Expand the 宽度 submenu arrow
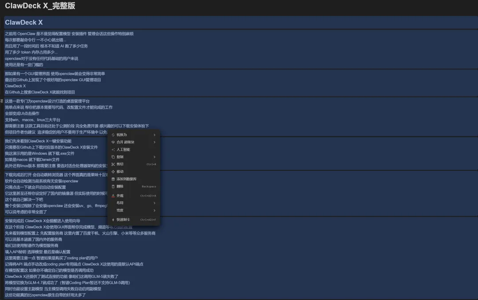 click(154, 210)
